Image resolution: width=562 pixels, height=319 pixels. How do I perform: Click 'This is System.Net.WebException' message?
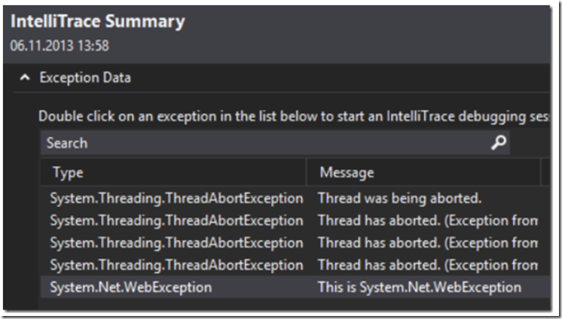point(420,287)
